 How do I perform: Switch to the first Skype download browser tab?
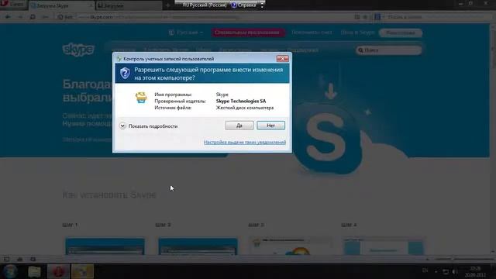tap(61, 5)
